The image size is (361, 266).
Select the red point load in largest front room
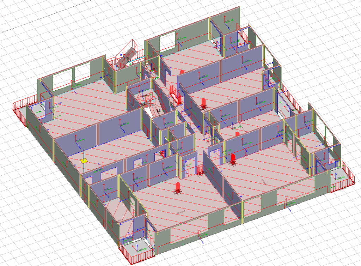[178, 187]
